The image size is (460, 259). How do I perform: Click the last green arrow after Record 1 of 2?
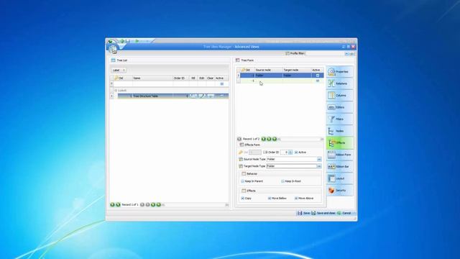coord(275,139)
